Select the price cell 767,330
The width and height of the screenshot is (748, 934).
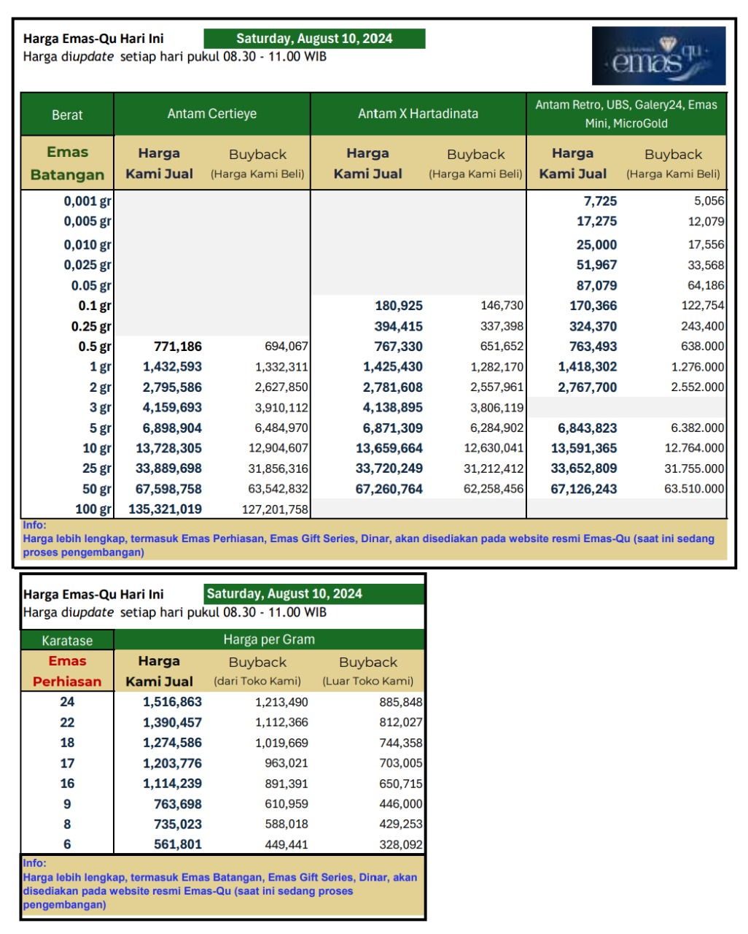click(399, 347)
